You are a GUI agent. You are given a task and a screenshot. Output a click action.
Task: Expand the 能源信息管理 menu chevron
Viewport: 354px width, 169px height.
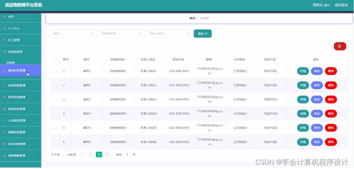pyautogui.click(x=36, y=132)
